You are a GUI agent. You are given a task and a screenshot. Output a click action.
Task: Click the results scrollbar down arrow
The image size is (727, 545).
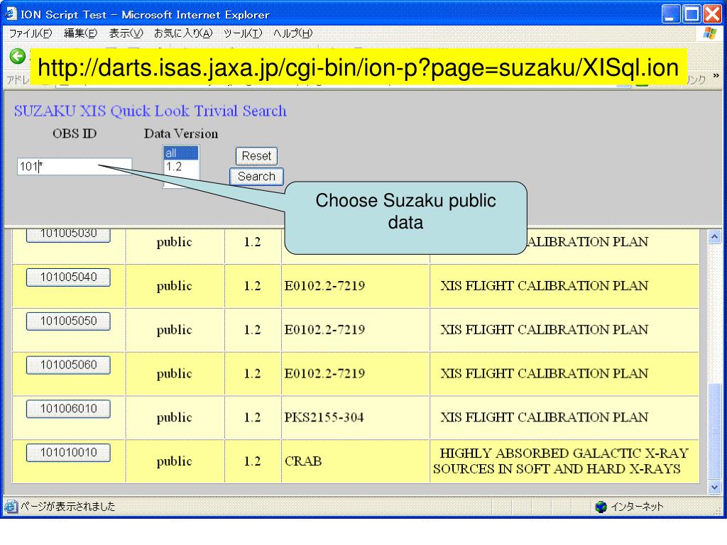point(714,488)
